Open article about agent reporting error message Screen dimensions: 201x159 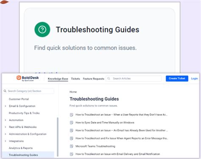(x=122, y=138)
